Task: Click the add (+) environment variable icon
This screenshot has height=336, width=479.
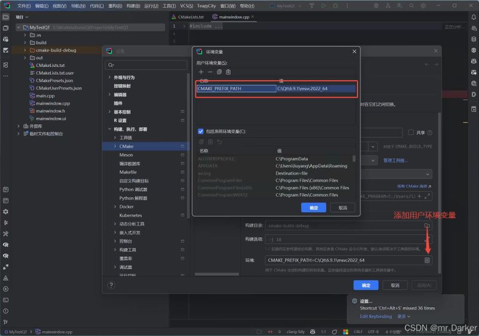Action: pos(201,72)
